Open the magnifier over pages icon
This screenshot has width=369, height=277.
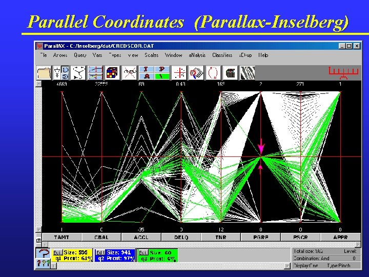196,73
